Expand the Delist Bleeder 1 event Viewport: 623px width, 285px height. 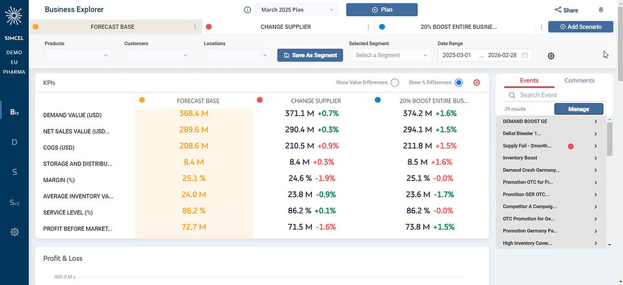pos(595,133)
